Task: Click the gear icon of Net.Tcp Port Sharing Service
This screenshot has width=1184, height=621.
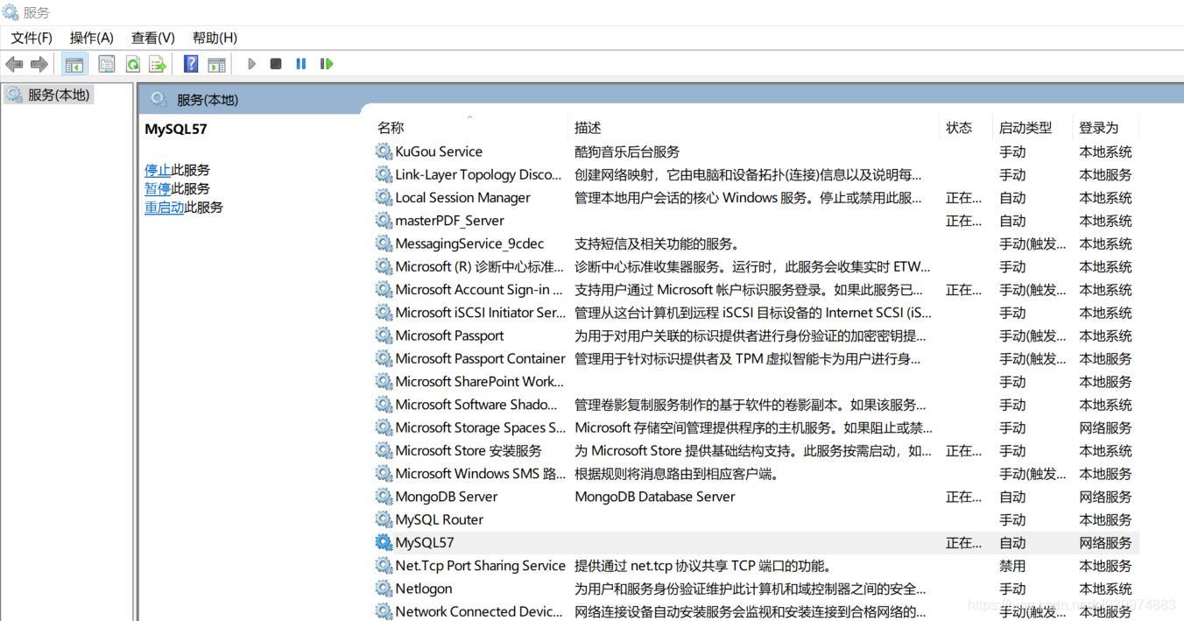Action: [384, 566]
